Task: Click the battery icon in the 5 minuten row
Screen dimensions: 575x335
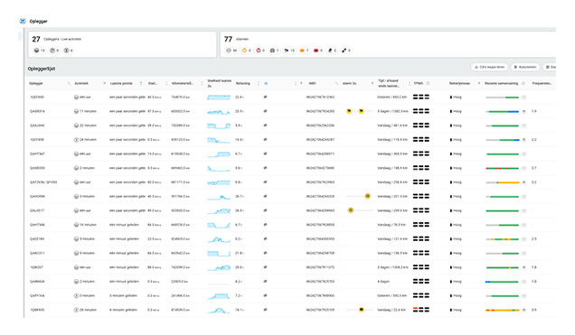Action: coord(451,238)
